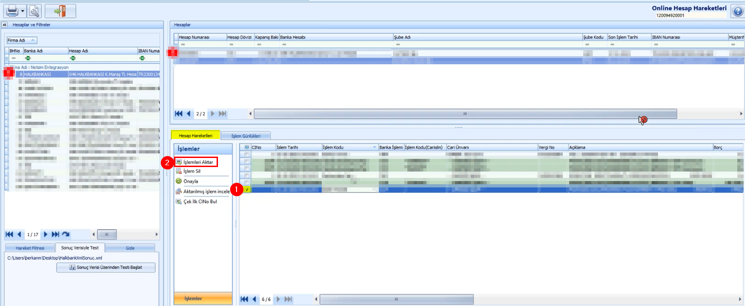Check the second row checkbox in the transactions grid
The height and width of the screenshot is (306, 745).
tap(247, 161)
